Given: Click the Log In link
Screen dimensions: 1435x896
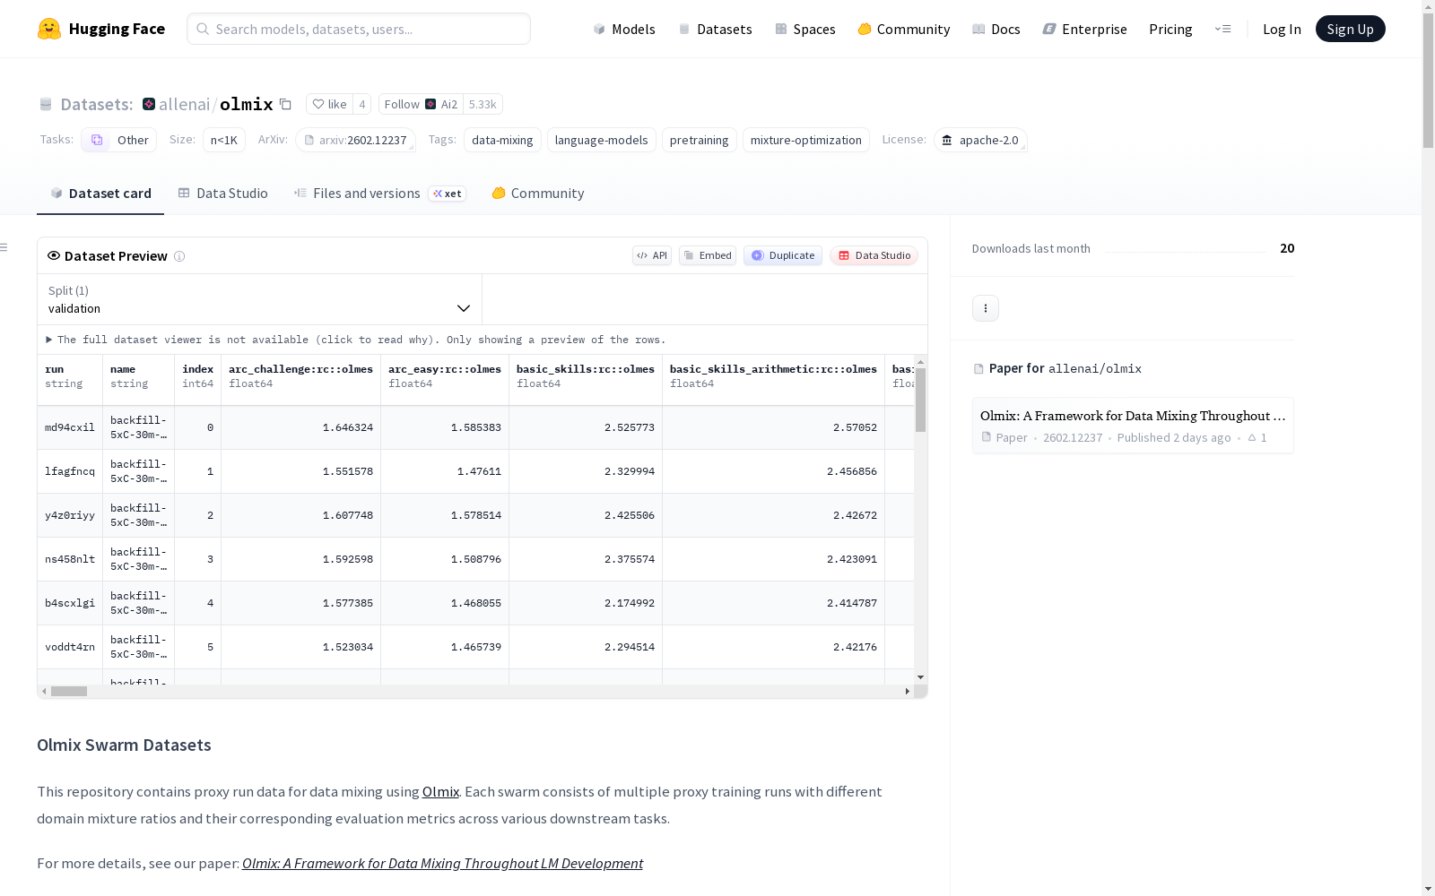Looking at the screenshot, I should click(1282, 29).
